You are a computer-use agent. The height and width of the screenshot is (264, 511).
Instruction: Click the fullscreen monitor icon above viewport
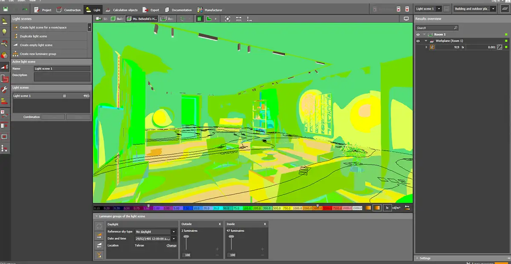[x=406, y=19]
